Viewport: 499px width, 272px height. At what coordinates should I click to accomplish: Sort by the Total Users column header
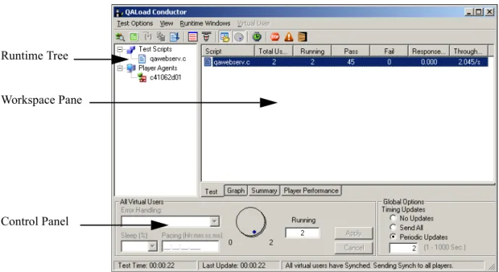click(x=273, y=51)
